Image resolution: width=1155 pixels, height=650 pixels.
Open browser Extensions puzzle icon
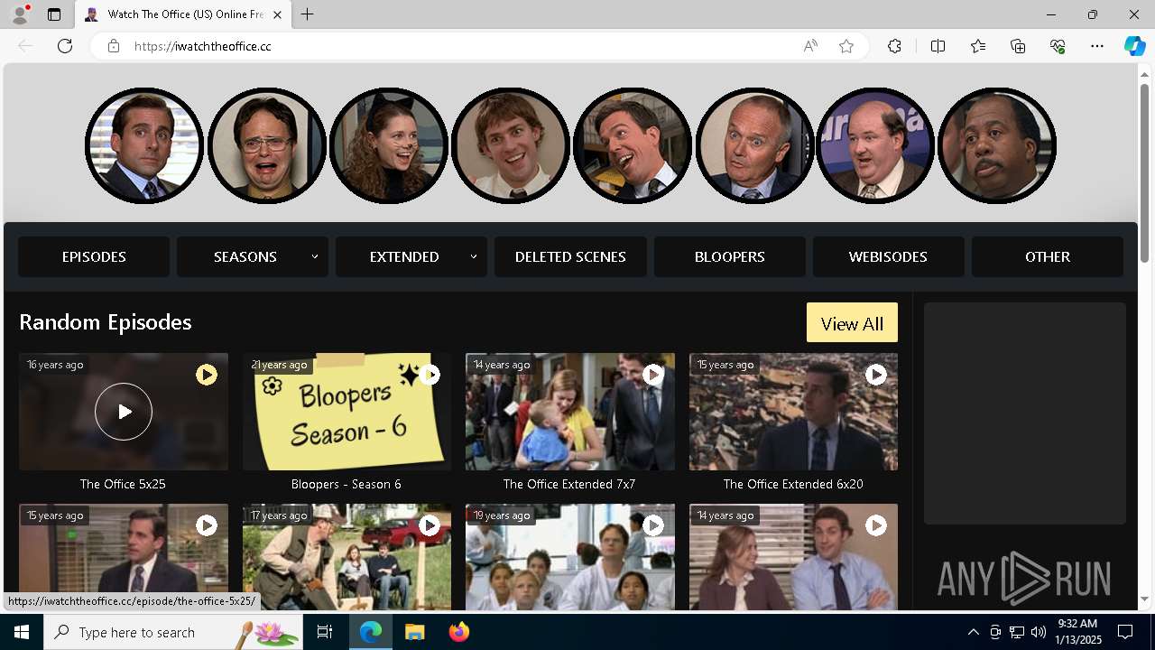[x=894, y=46]
